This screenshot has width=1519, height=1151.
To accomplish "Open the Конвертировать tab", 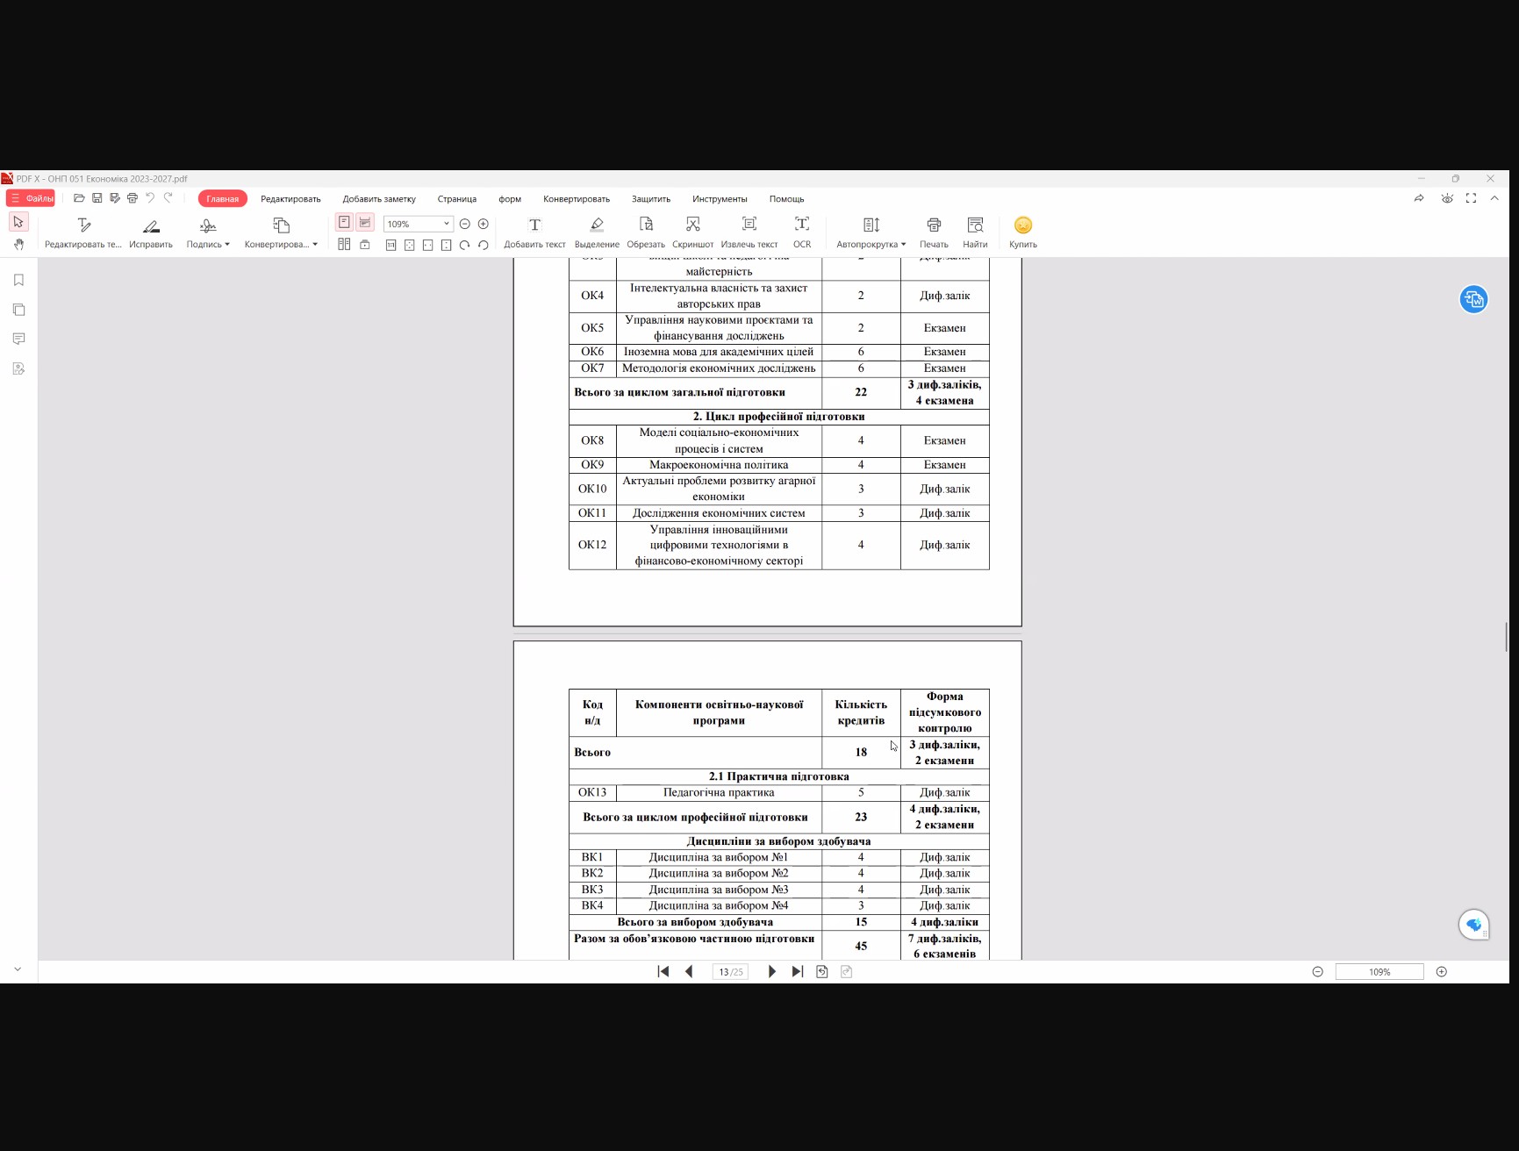I will coord(577,199).
